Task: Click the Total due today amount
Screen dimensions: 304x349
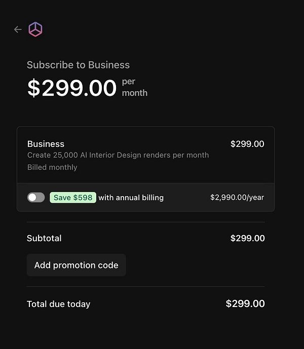Action: coord(245,304)
